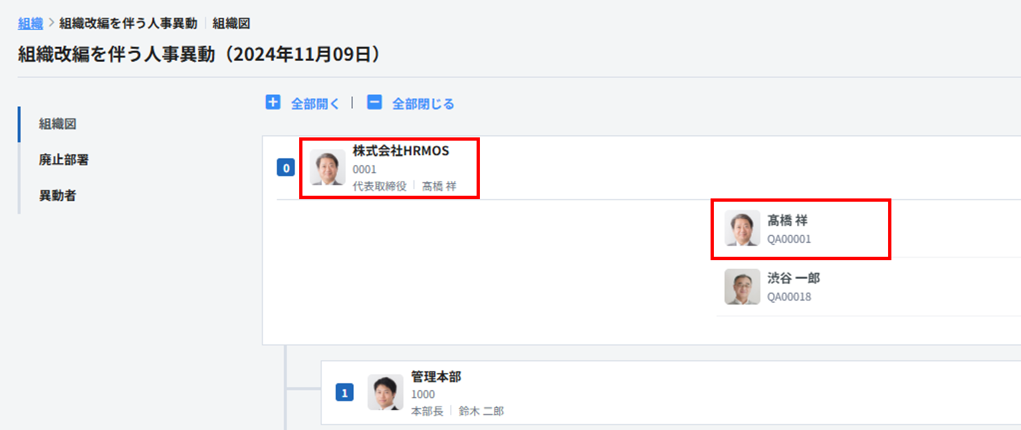Click 本部長 鈴木 二郎 under 管理本部
The width and height of the screenshot is (1021, 430).
[457, 411]
